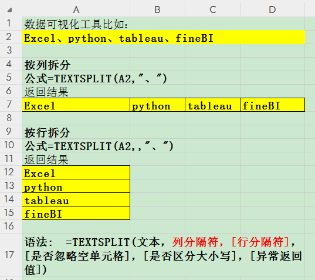Select row 15 header
This screenshot has width=315, height=280.
[11, 213]
